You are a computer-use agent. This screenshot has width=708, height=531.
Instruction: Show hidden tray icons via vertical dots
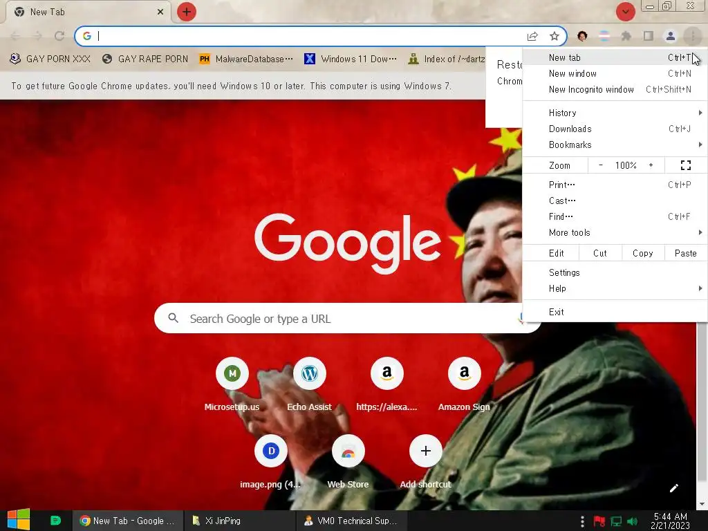coord(582,521)
